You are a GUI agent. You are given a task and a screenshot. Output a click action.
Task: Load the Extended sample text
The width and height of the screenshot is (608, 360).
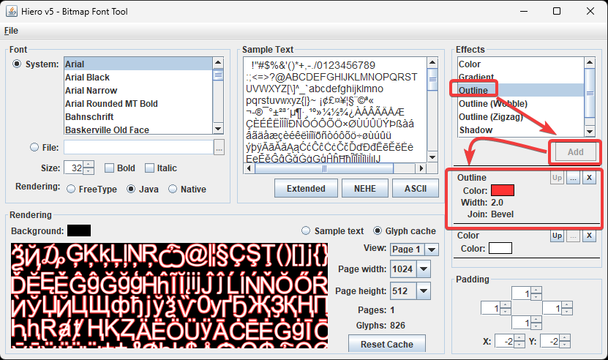[x=306, y=188]
